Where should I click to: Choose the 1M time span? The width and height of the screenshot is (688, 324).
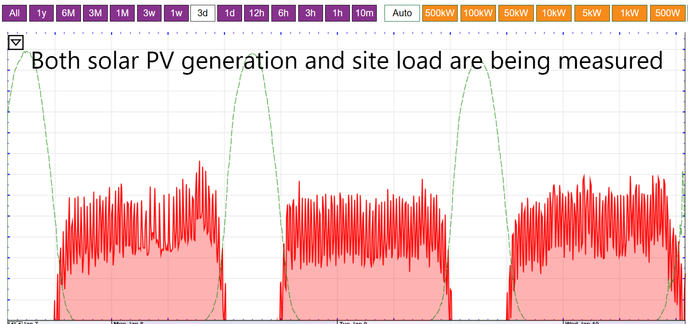pyautogui.click(x=122, y=13)
